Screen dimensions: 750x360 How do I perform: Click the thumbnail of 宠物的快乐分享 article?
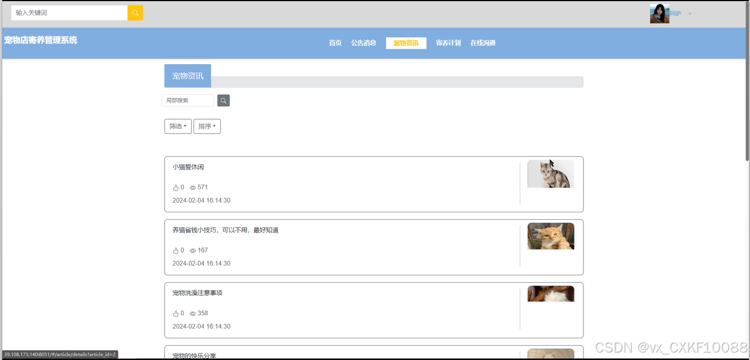[x=551, y=354]
